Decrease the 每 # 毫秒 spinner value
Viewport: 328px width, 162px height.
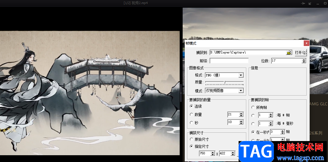271,125
